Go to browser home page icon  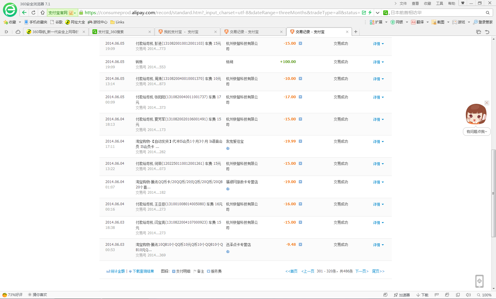[x=43, y=13]
